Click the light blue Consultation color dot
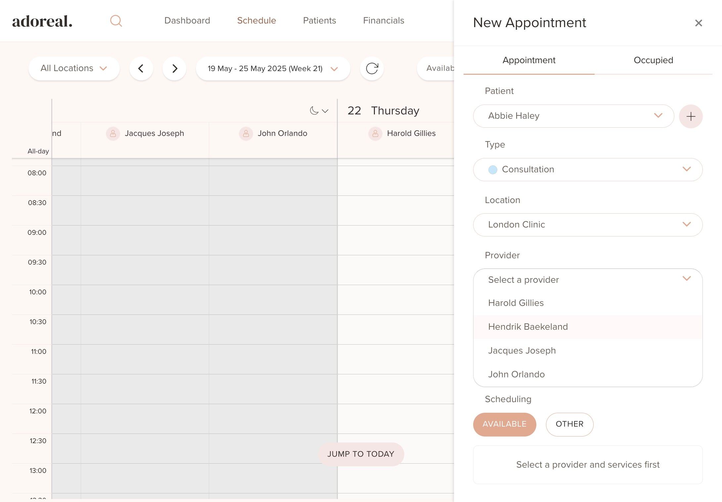This screenshot has width=722, height=502. [493, 170]
